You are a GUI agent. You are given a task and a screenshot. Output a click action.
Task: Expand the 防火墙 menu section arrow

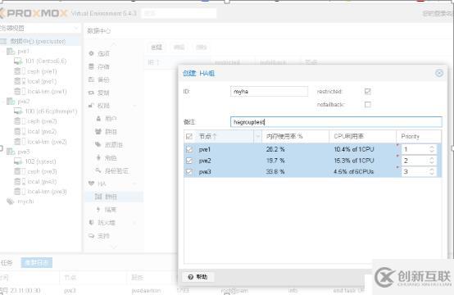point(134,223)
